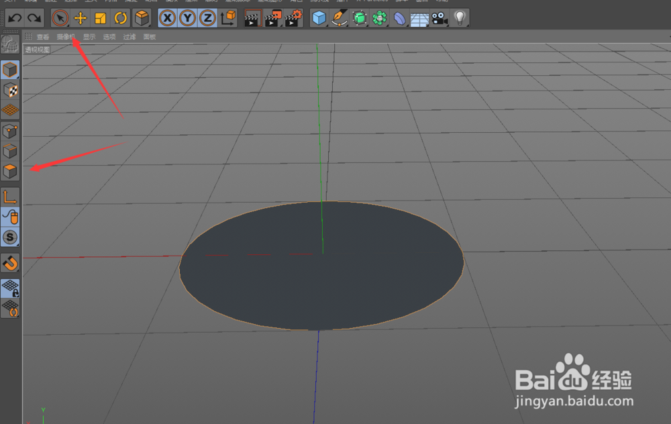Select the spline pen tool
671x424 pixels.
[x=340, y=18]
